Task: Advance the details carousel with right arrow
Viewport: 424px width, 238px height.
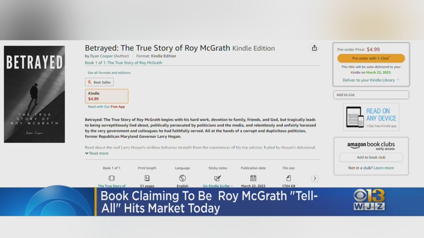Action: (315, 178)
